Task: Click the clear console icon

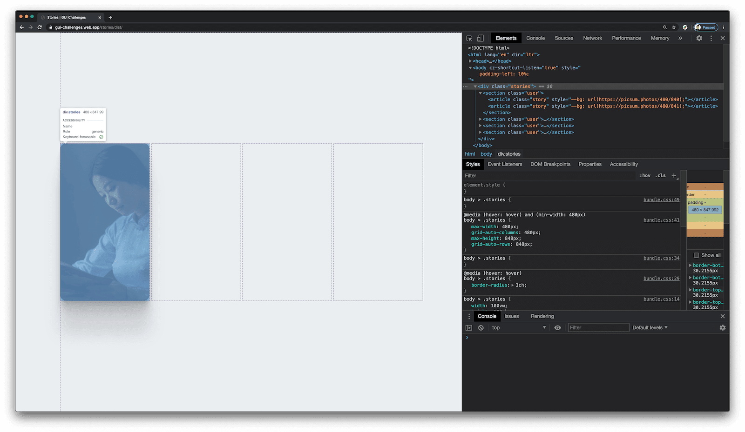Action: click(x=480, y=327)
